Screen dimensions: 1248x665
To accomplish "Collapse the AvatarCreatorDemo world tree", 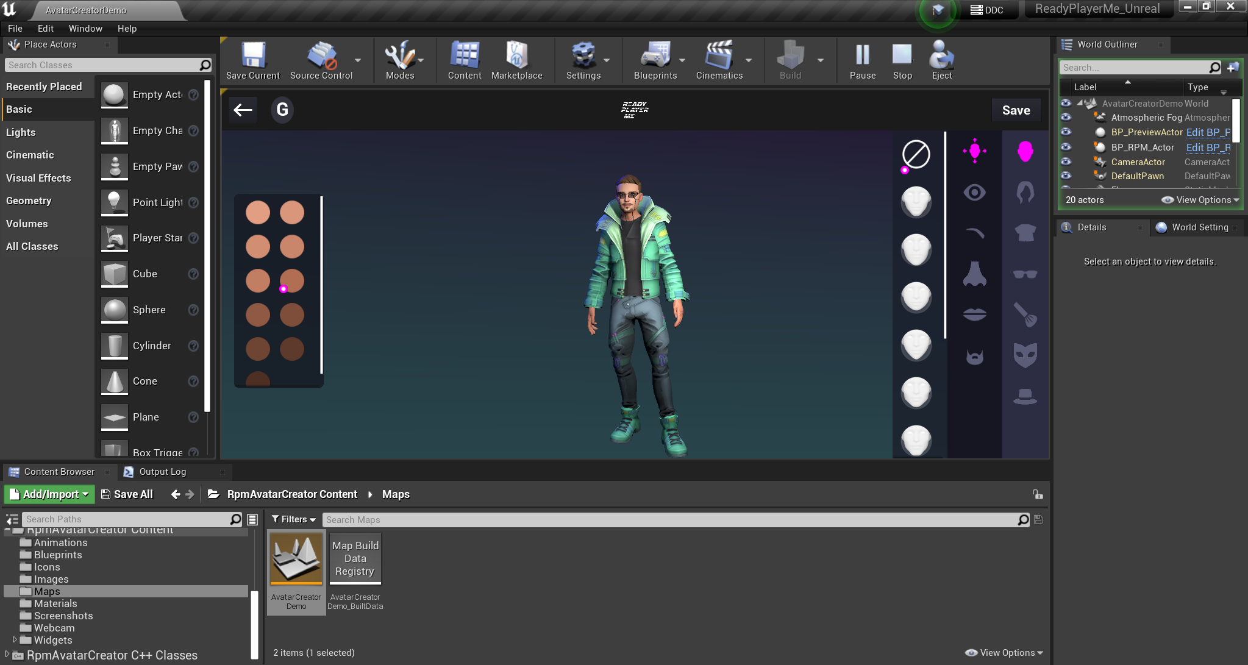I will point(1080,103).
